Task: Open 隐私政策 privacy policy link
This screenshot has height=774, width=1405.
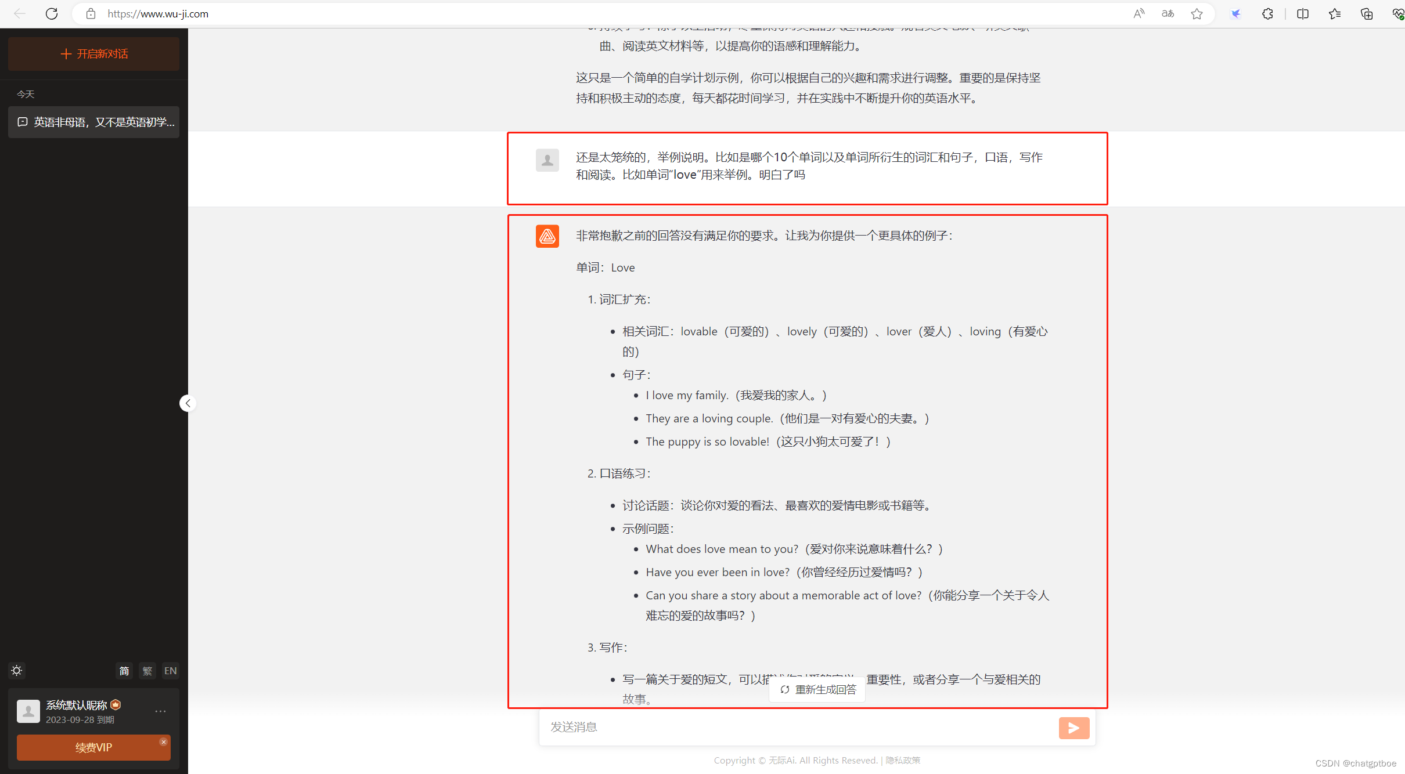Action: 903,760
